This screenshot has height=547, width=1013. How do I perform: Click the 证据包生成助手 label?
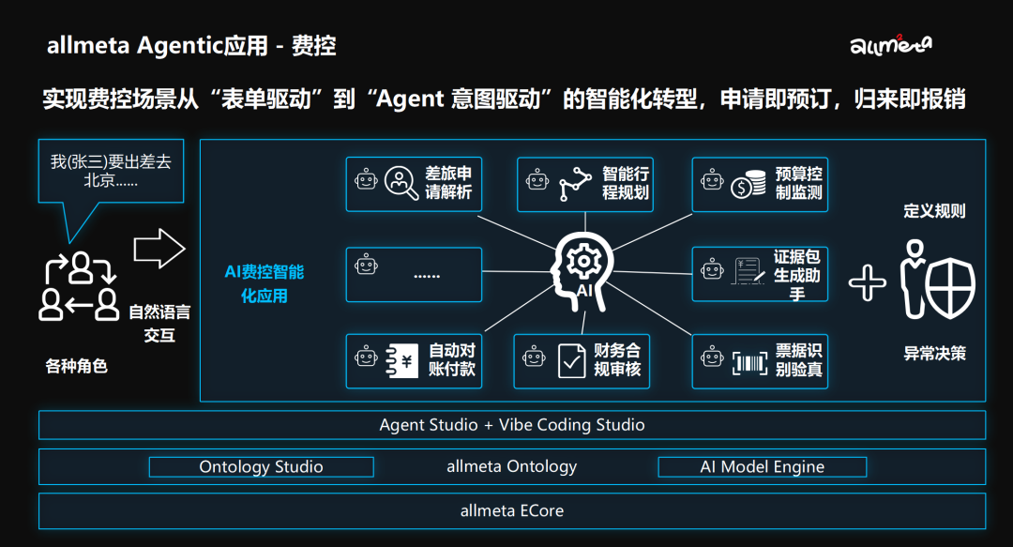coord(797,276)
